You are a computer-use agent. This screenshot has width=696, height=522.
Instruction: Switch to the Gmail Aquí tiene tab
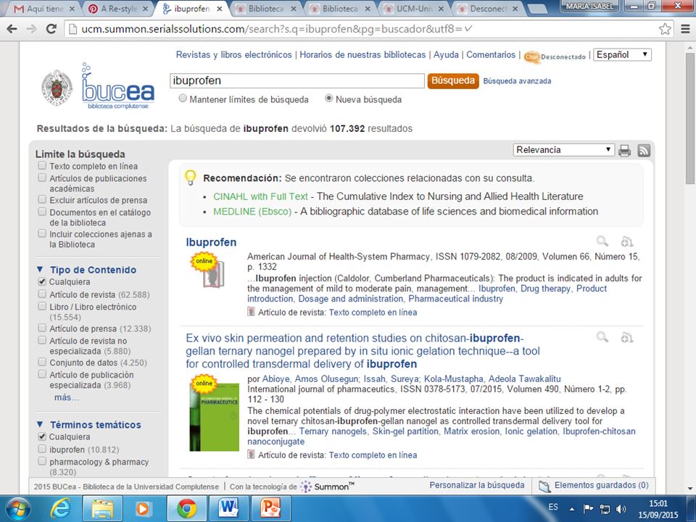(x=44, y=9)
